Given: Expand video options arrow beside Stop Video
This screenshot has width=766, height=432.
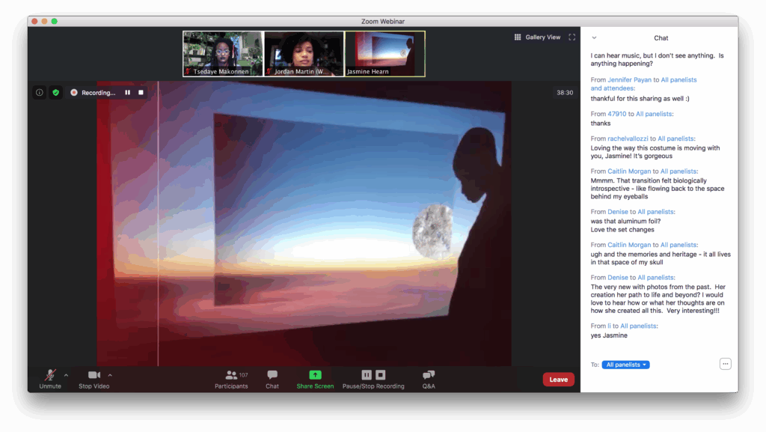Looking at the screenshot, I should pyautogui.click(x=110, y=375).
